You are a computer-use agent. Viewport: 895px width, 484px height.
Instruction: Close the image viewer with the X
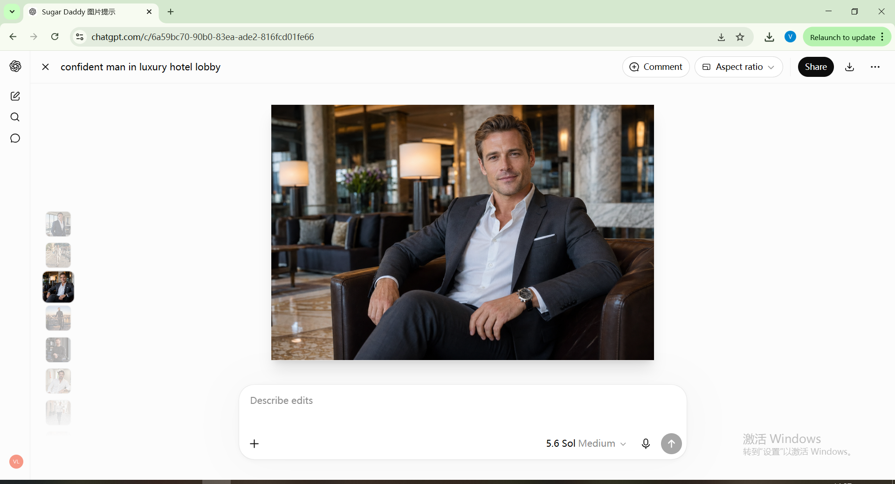coord(45,67)
